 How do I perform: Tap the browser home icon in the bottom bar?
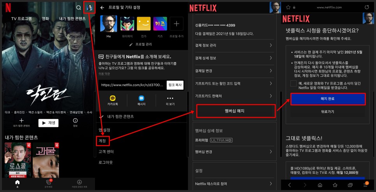point(320,185)
